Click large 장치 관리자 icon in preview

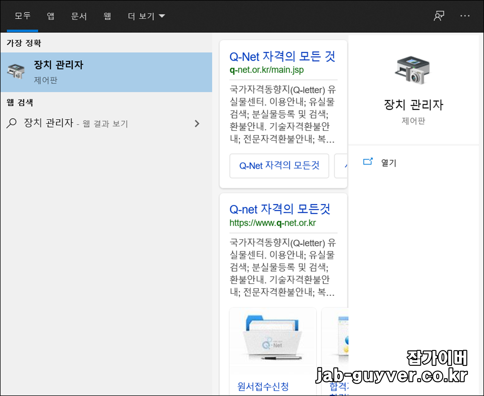pyautogui.click(x=413, y=70)
